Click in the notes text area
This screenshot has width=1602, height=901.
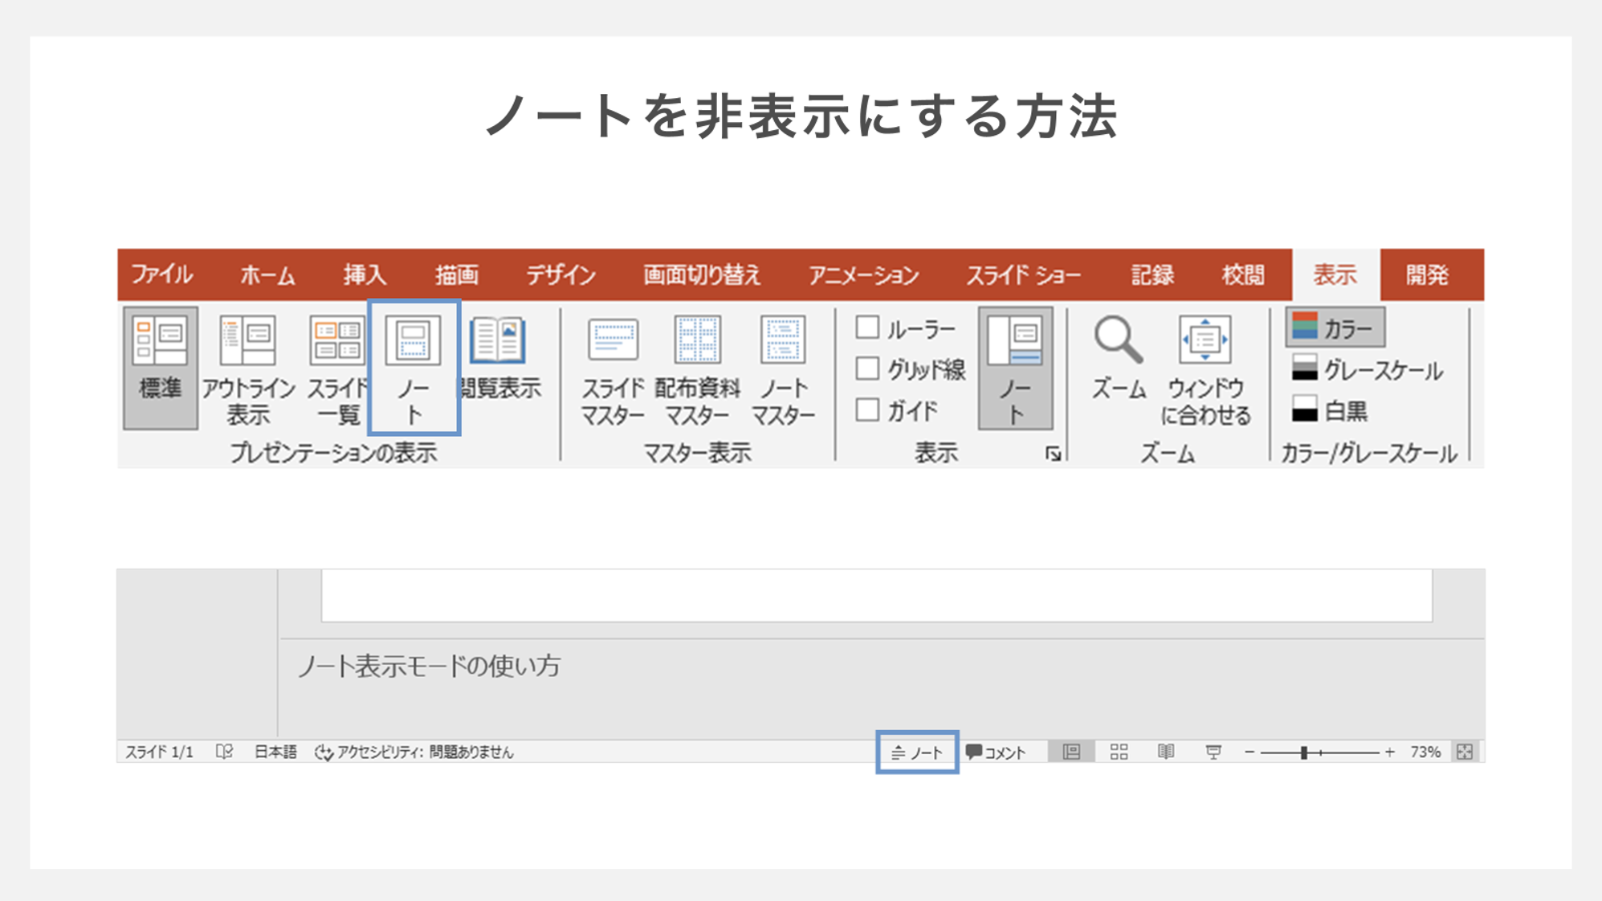point(882,689)
